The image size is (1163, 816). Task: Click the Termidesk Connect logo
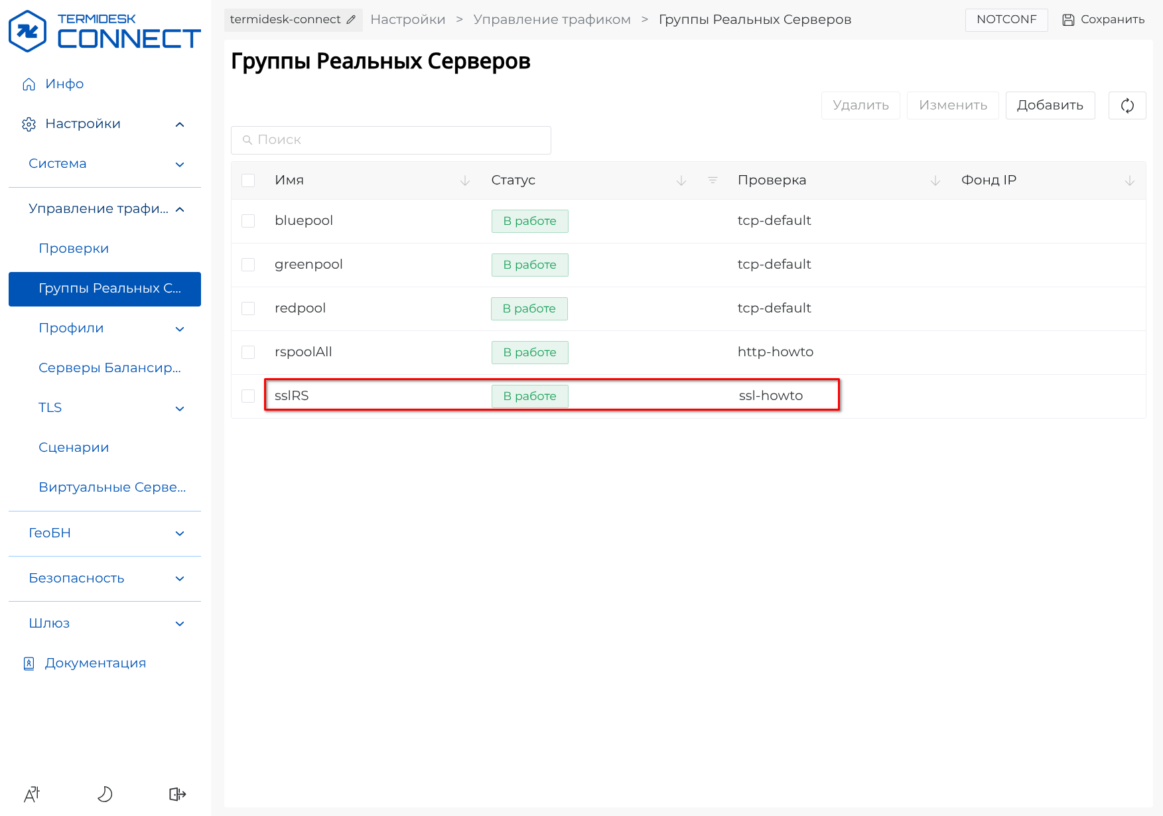pos(105,31)
